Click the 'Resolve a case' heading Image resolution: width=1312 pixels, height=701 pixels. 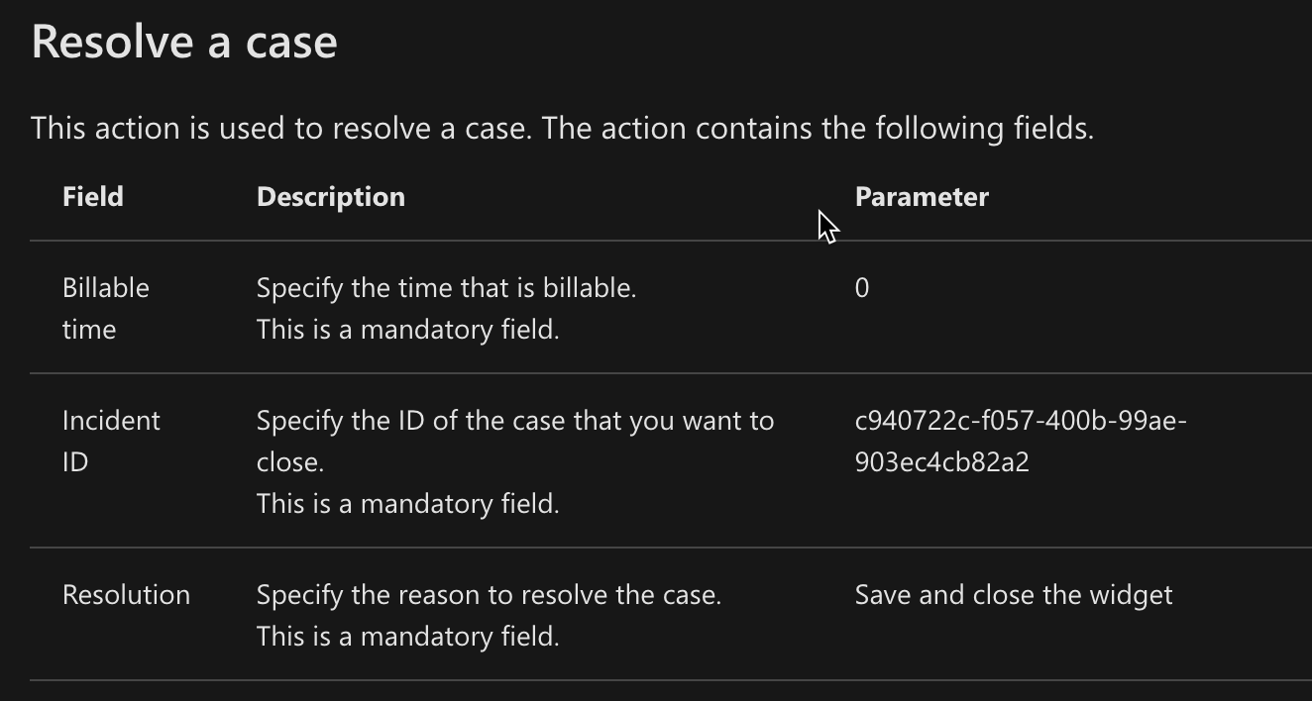pos(184,44)
